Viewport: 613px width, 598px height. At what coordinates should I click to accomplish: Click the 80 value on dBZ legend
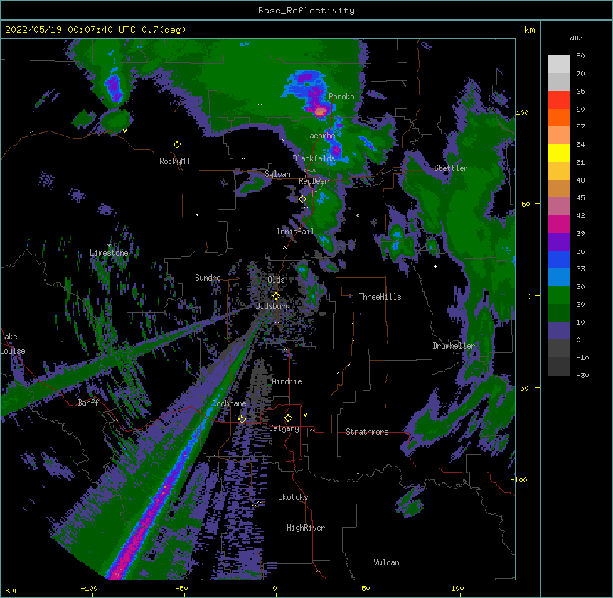click(580, 56)
